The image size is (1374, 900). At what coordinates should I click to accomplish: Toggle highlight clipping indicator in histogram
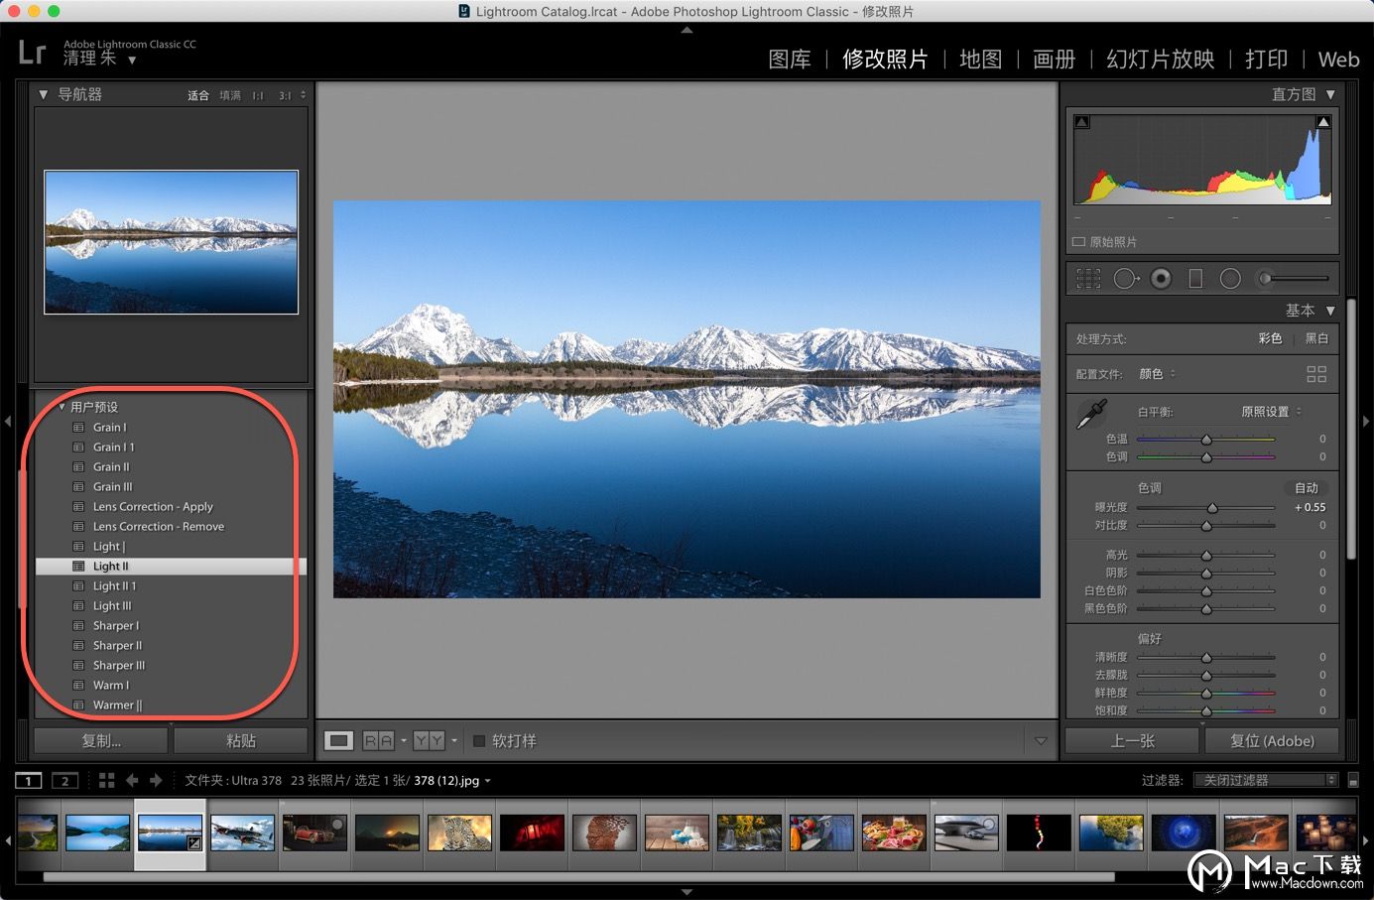click(1322, 122)
